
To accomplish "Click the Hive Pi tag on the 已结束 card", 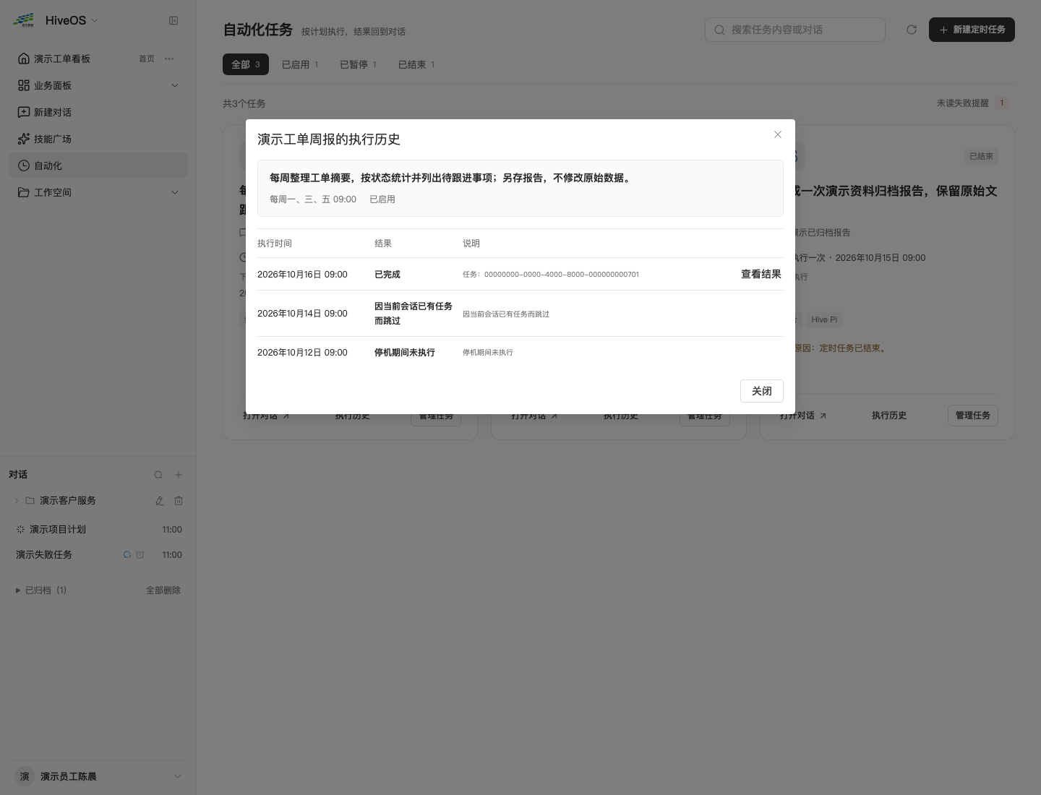I will pos(824,319).
